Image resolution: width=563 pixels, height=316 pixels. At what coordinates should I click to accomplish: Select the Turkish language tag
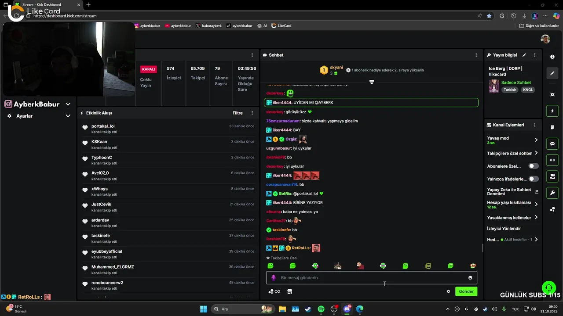click(510, 90)
